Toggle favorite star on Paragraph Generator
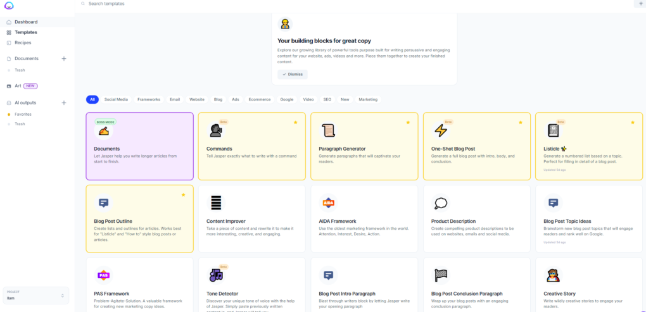The image size is (646, 312). [408, 123]
